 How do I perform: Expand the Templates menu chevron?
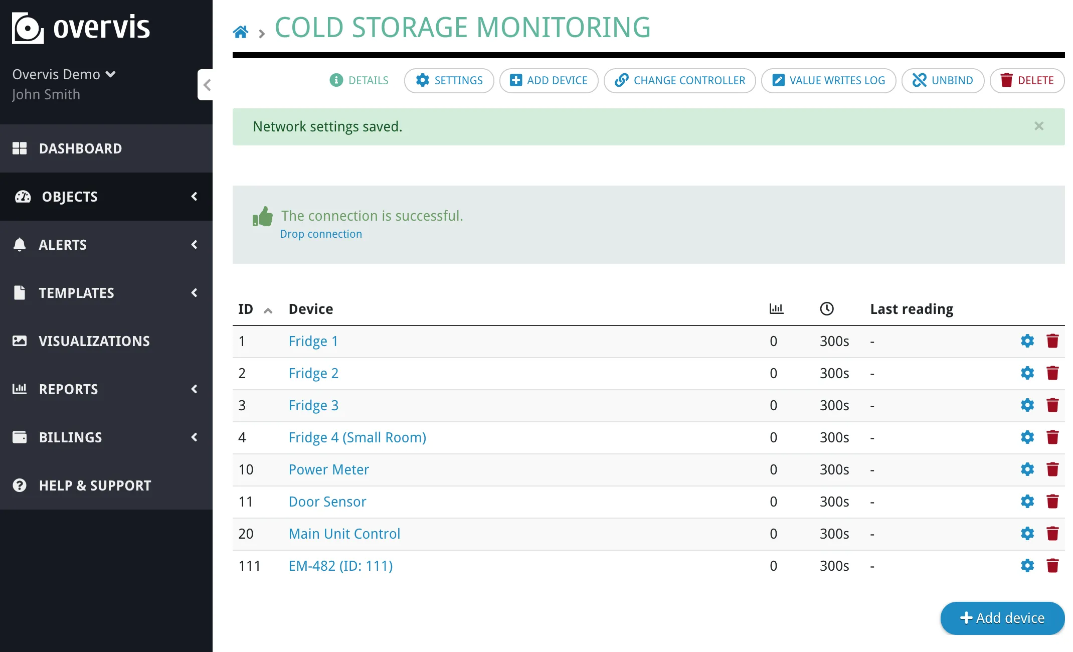195,293
